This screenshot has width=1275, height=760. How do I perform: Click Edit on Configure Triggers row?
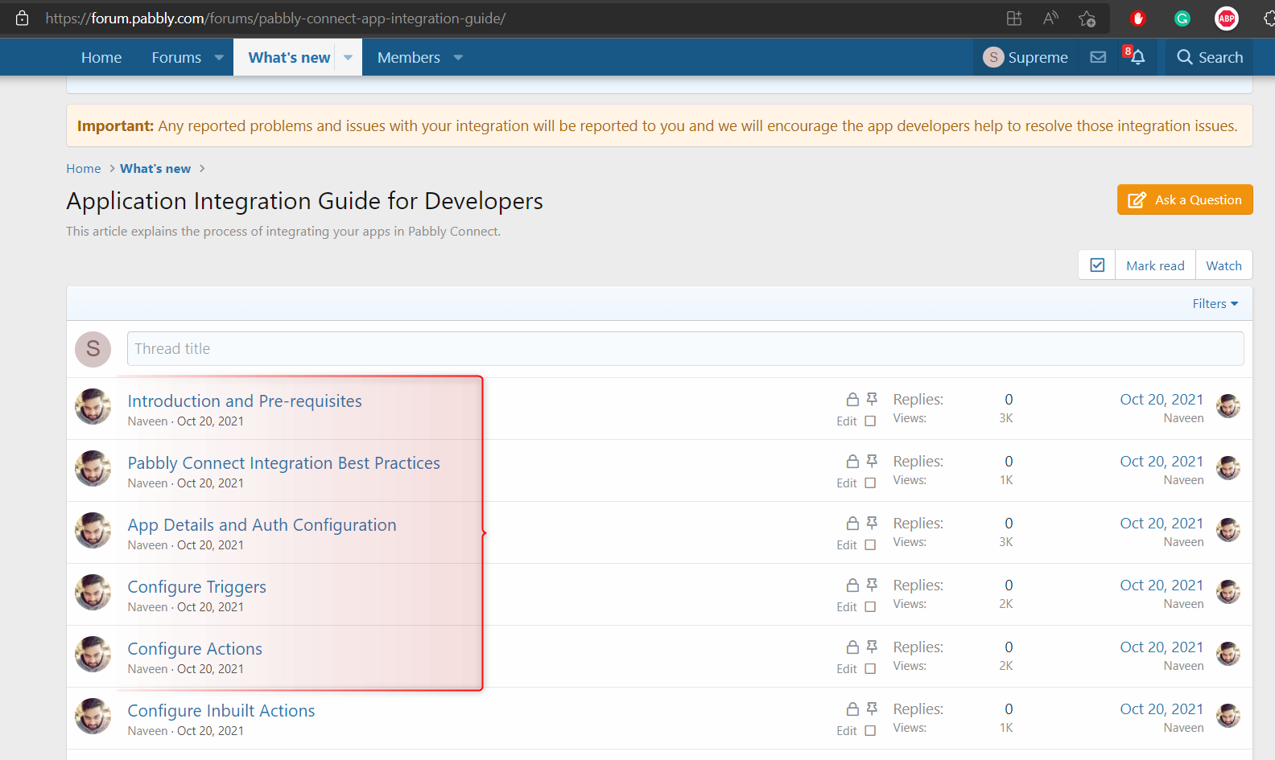click(847, 606)
